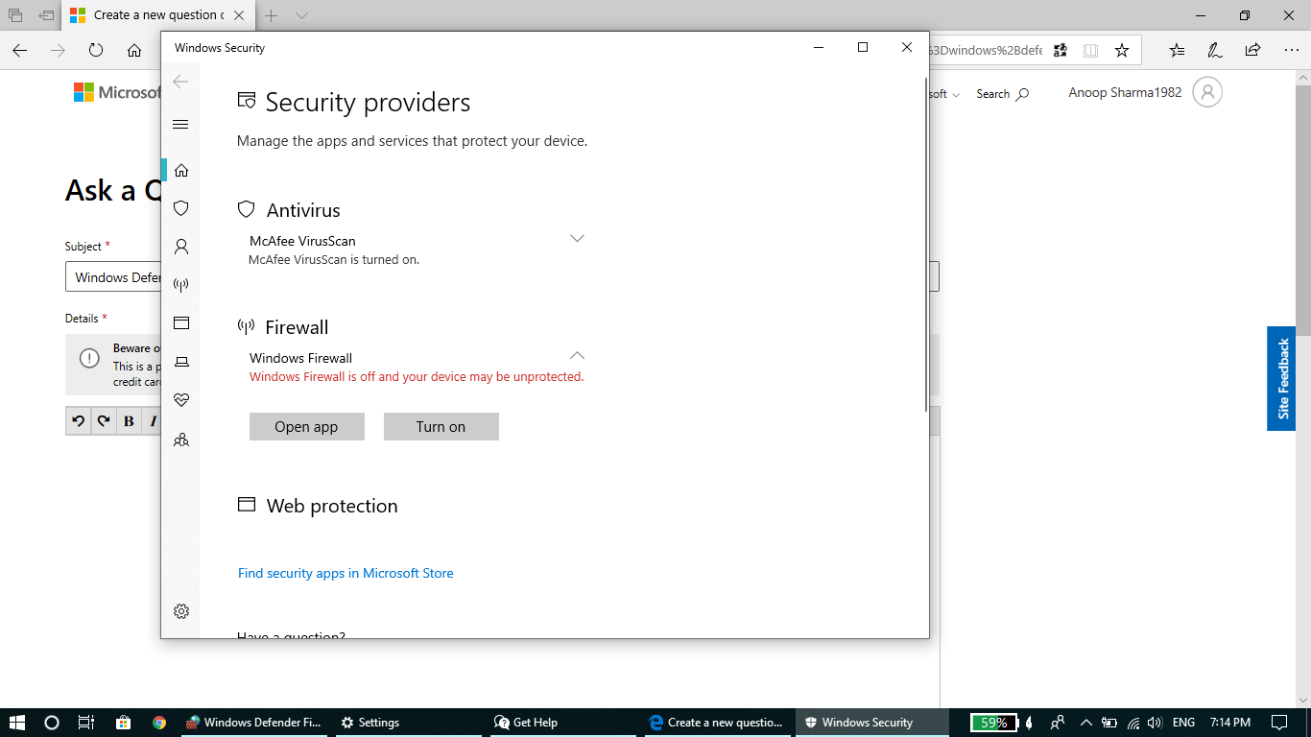
Task: Click the Antivirus section heading
Action: coord(303,210)
